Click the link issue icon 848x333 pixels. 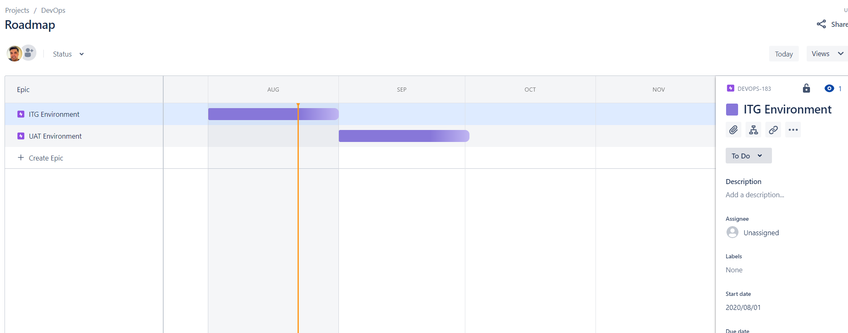(x=773, y=130)
